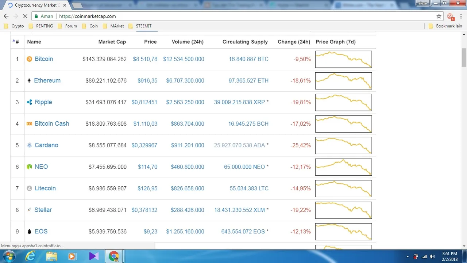Image resolution: width=467 pixels, height=263 pixels.
Task: Click the Stellar rocket logo icon
Action: 30,210
